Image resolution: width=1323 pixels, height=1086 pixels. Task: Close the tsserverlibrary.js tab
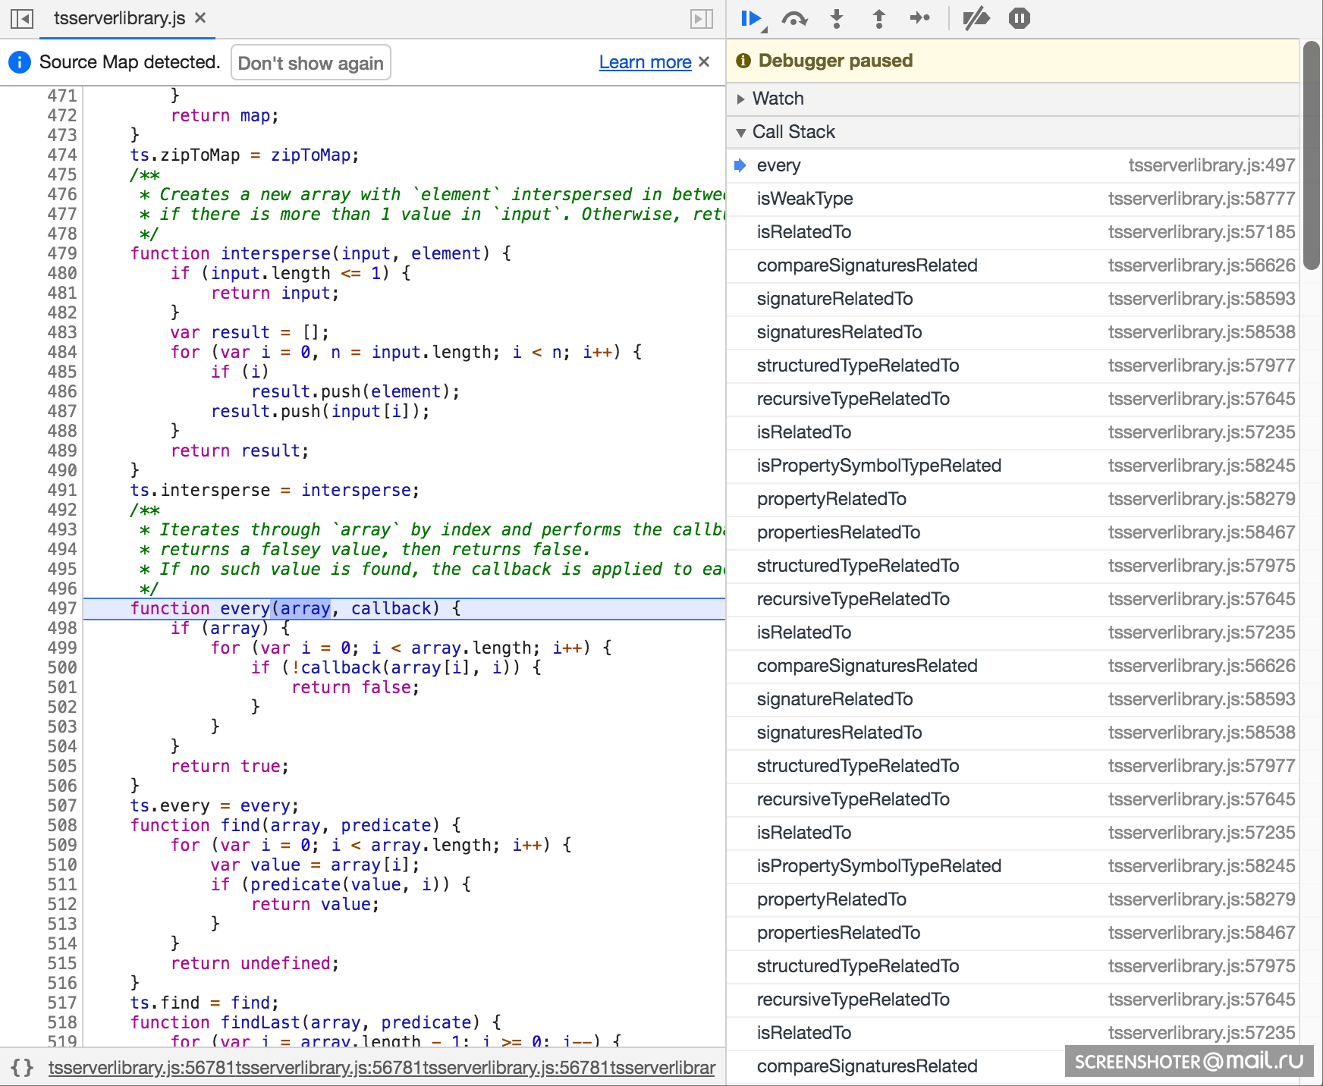(x=200, y=17)
